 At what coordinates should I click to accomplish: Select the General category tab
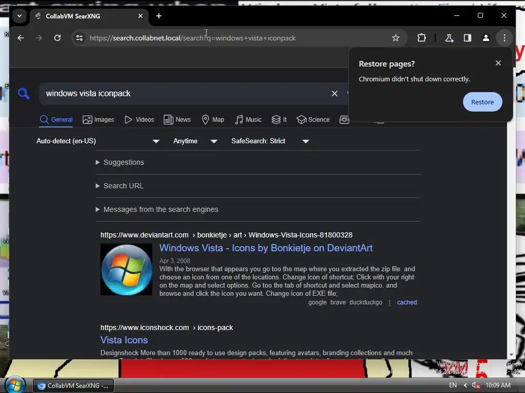56,120
